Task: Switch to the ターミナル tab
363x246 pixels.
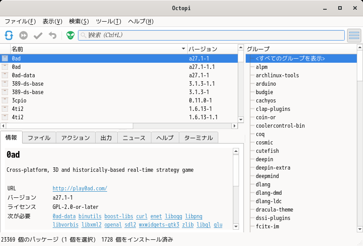Action: pyautogui.click(x=198, y=138)
